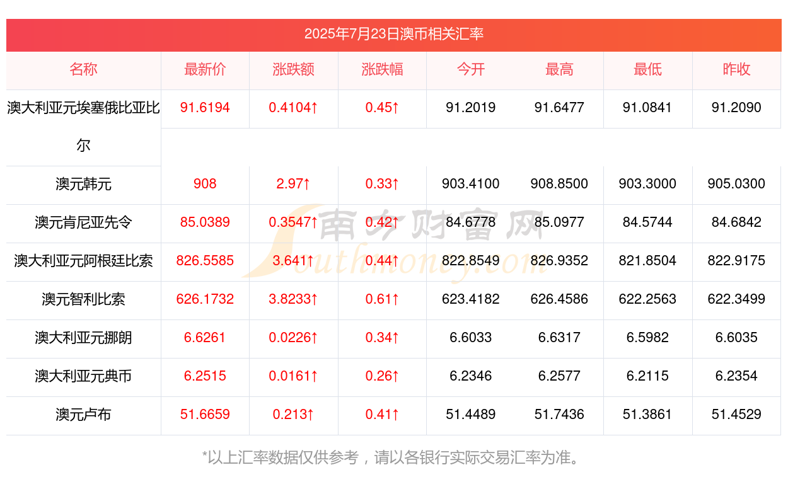Select the 最新价 column header
Image resolution: width=788 pixels, height=477 pixels.
[x=205, y=69]
